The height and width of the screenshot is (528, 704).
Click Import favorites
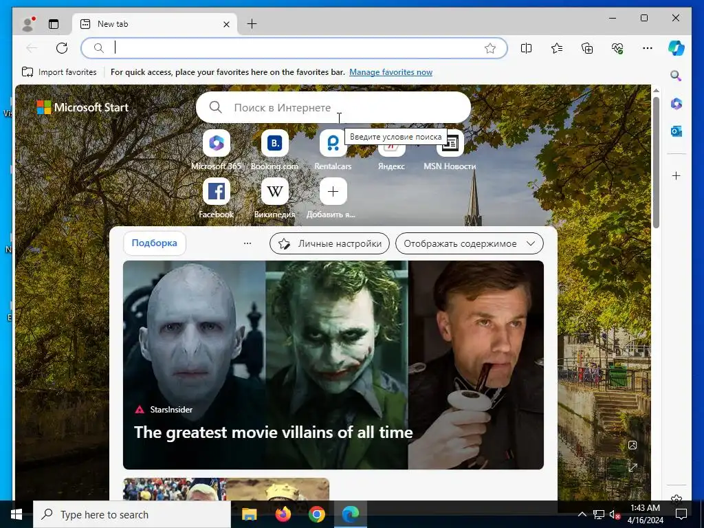click(x=59, y=71)
